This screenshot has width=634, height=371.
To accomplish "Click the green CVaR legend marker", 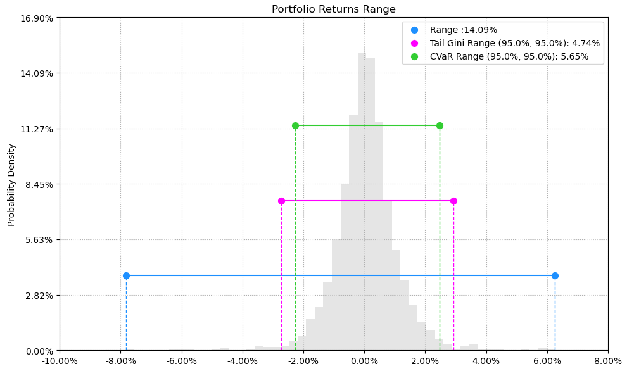I will pyautogui.click(x=414, y=56).
